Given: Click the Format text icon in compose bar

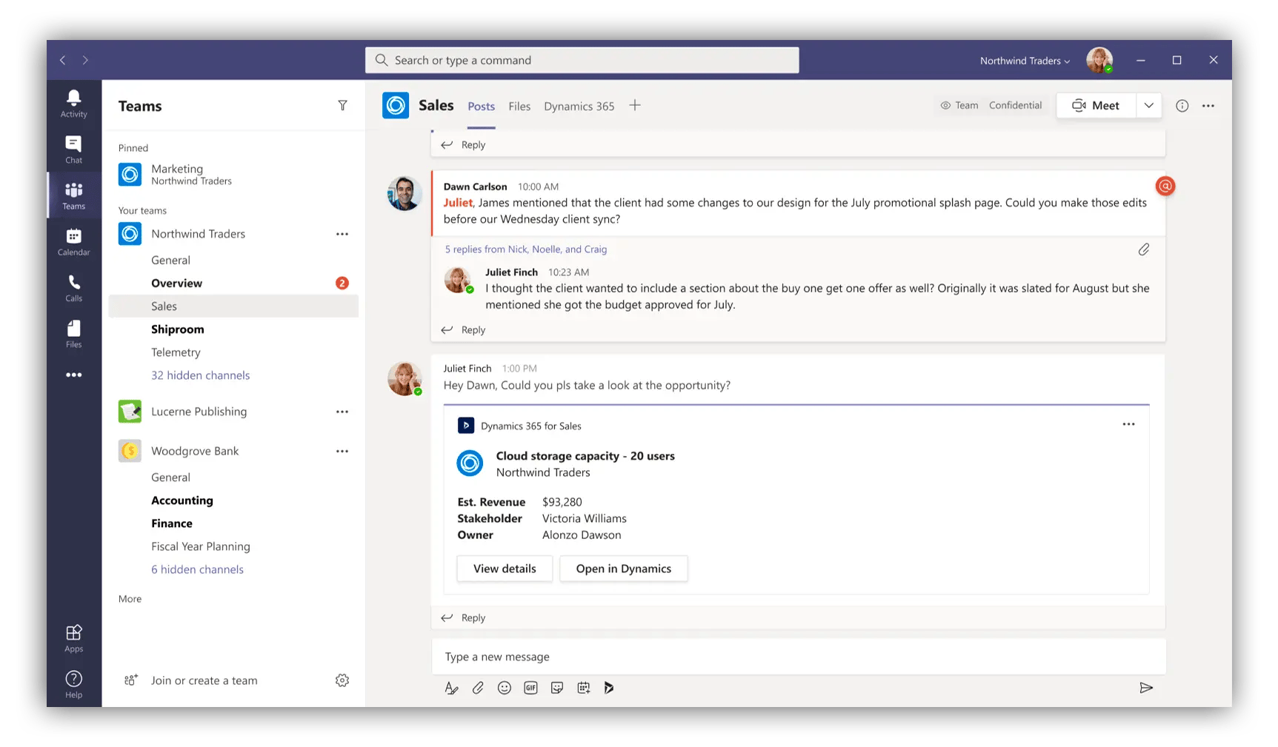Looking at the screenshot, I should coord(451,688).
